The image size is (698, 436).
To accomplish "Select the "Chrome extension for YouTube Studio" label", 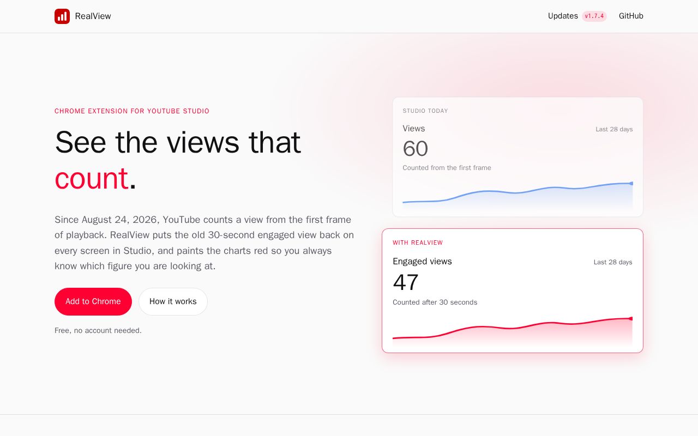I will (132, 111).
